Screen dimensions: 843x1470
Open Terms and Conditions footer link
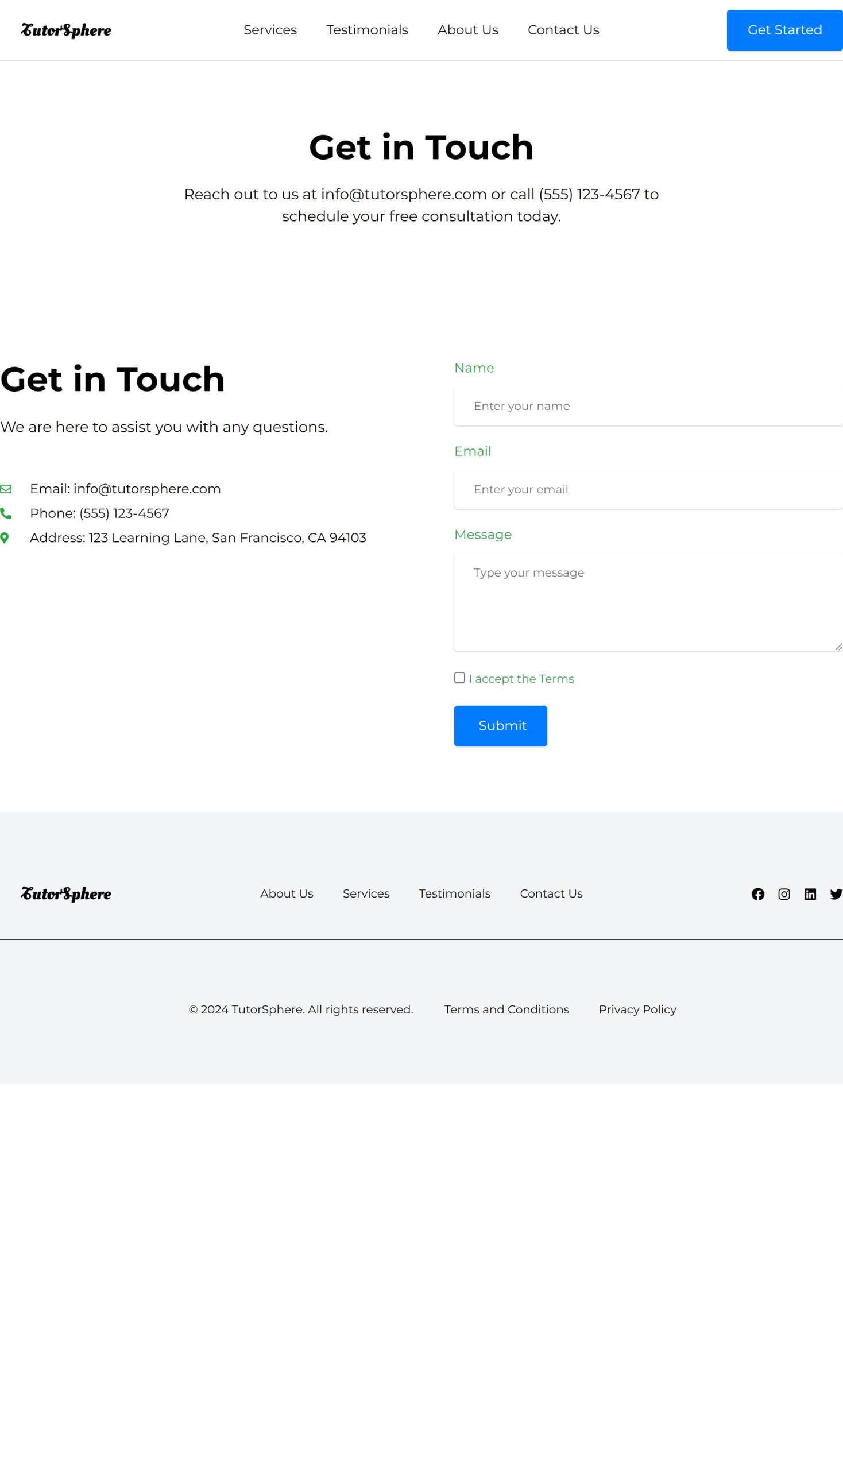(506, 1009)
